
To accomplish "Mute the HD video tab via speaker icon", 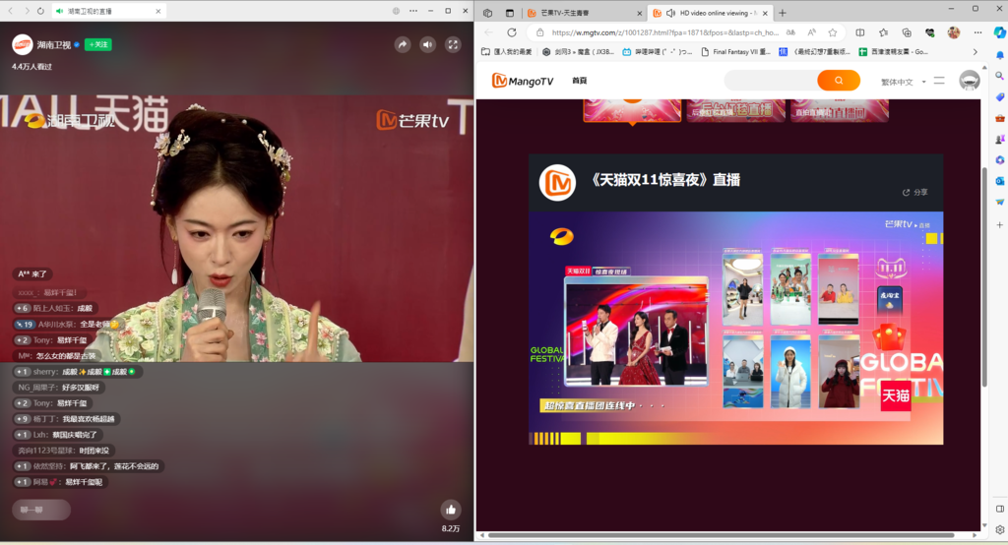I will pyautogui.click(x=670, y=13).
